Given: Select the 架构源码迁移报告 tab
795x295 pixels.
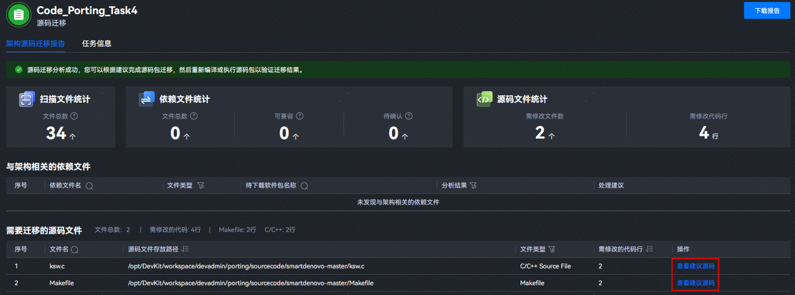Looking at the screenshot, I should (x=35, y=43).
